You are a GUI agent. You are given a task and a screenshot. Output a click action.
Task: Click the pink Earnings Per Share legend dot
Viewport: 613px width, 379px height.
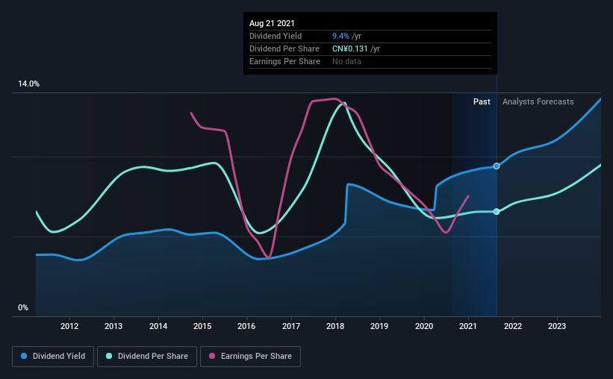(212, 356)
